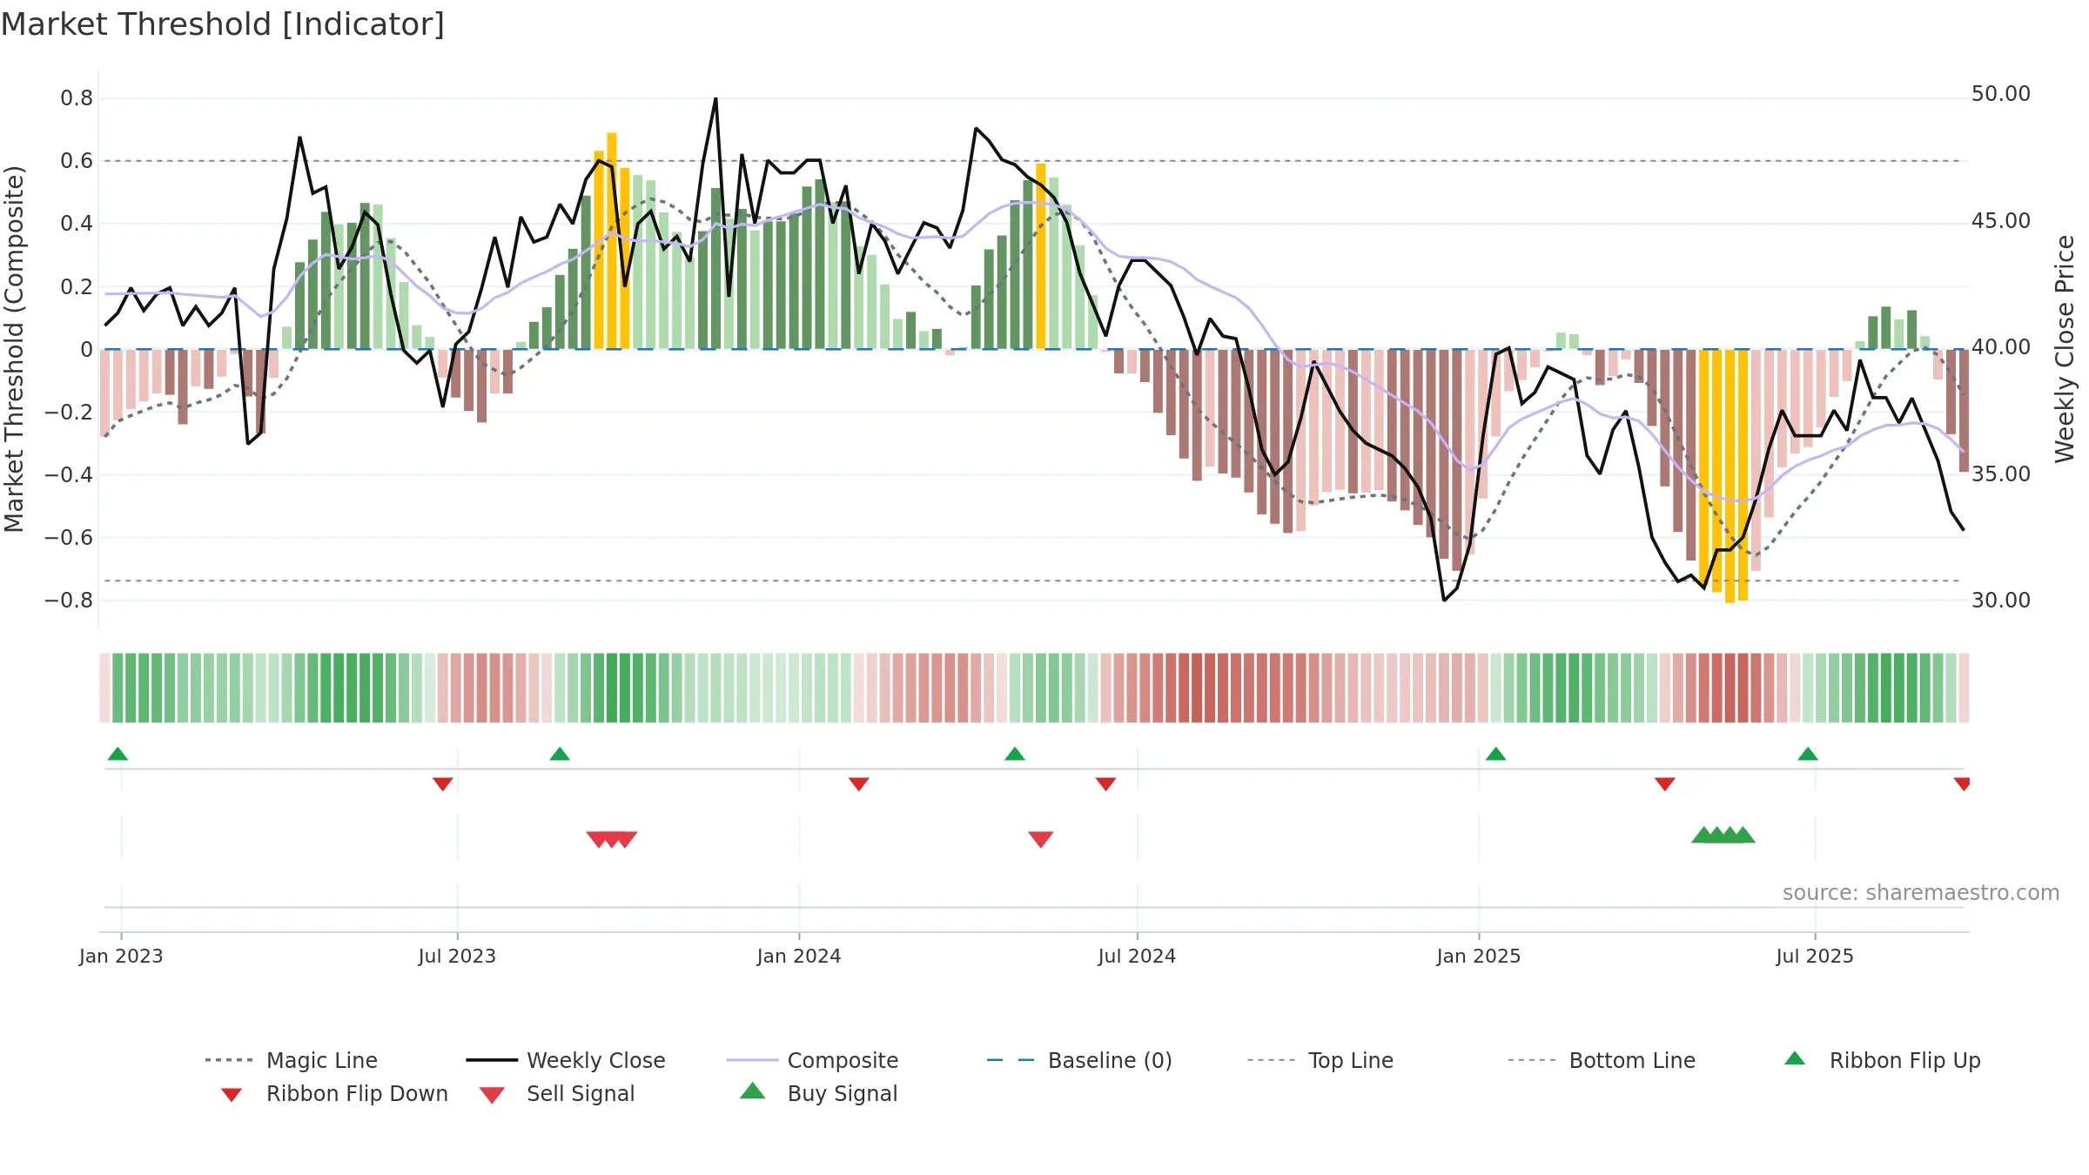Click the Jan 2024 x-axis label
The width and height of the screenshot is (2089, 1175).
pos(799,956)
